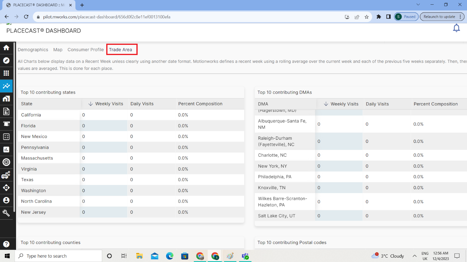Open the billboard poster icon in sidebar
Image resolution: width=467 pixels, height=262 pixels.
(6, 124)
